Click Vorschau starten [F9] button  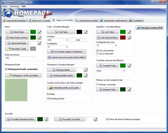coord(150,28)
